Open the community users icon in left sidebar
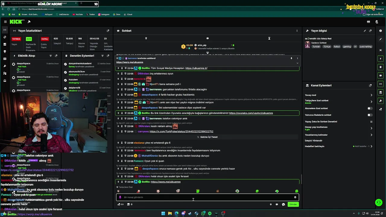 click(x=5, y=73)
